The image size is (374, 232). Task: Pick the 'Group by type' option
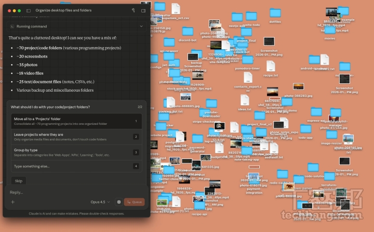[76, 152]
